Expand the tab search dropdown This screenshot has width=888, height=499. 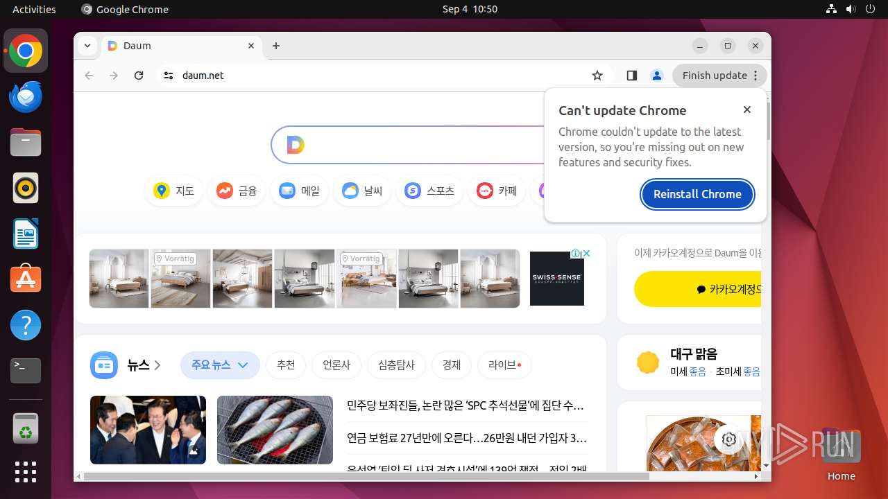87,46
